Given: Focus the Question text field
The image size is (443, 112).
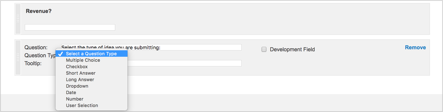Looking at the screenshot, I should point(151,47).
